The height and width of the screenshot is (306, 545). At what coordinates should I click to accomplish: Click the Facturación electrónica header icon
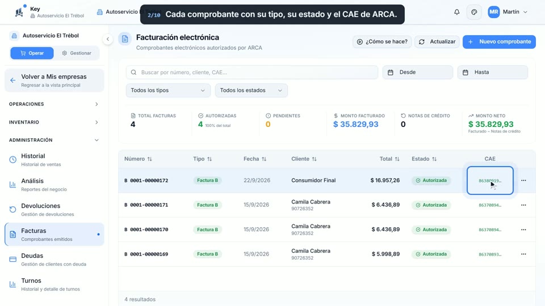125,39
